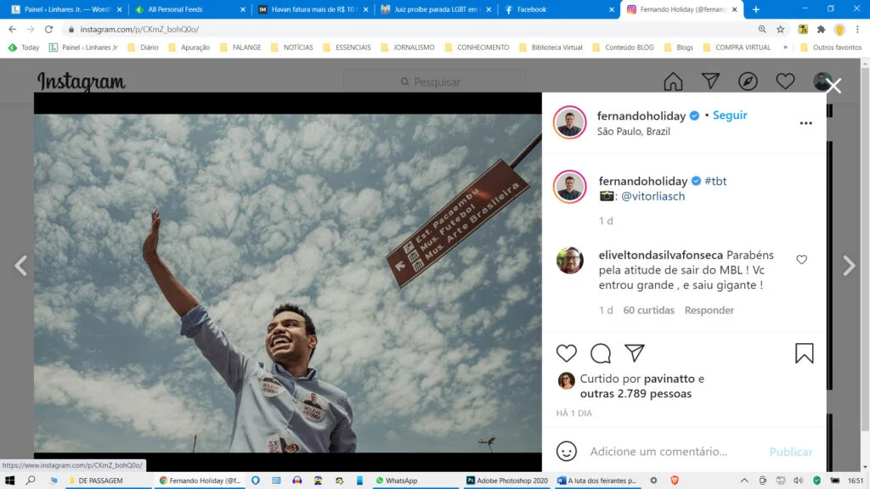The image size is (870, 489).
Task: View the 60 curtidas on the comment
Action: [648, 310]
